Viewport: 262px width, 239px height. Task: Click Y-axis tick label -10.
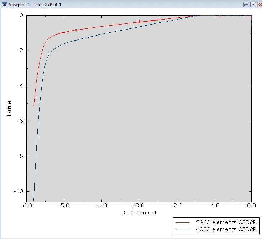pyautogui.click(x=19, y=191)
